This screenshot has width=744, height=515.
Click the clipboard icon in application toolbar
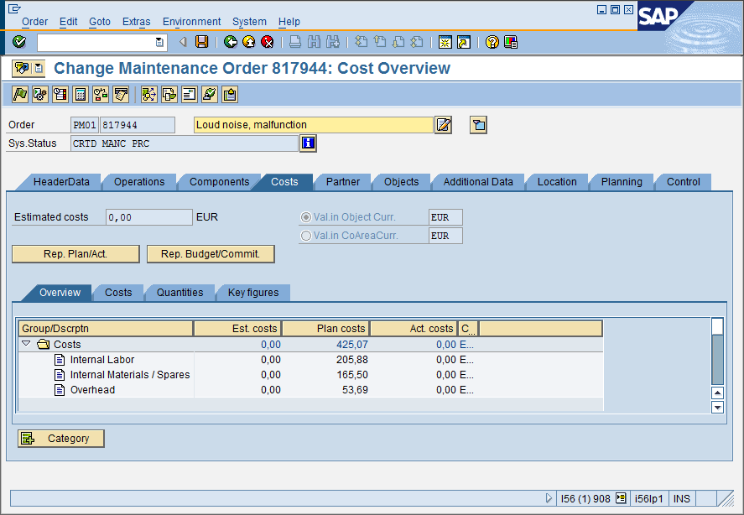(x=230, y=95)
